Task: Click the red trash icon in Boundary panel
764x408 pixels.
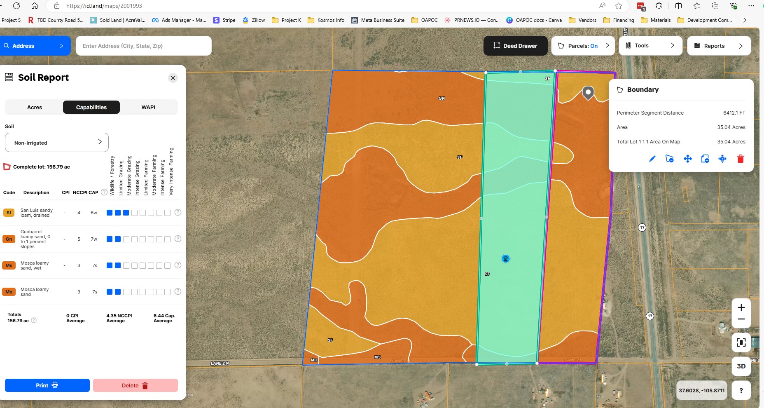Action: tap(740, 159)
